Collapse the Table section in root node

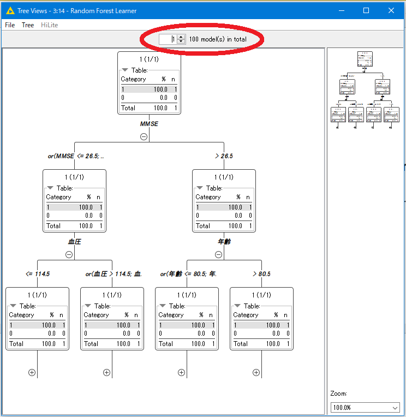125,70
